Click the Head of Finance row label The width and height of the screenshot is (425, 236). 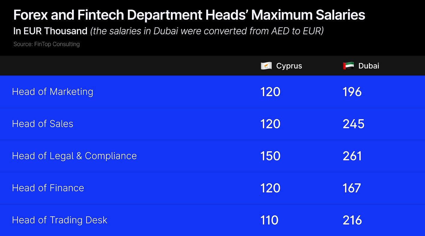pos(48,188)
